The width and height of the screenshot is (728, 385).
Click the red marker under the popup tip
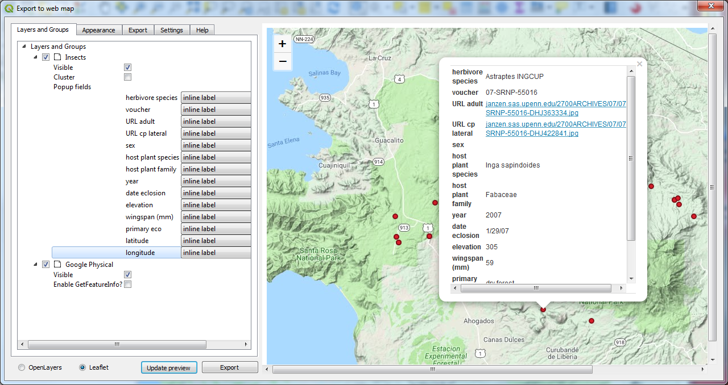click(x=543, y=309)
